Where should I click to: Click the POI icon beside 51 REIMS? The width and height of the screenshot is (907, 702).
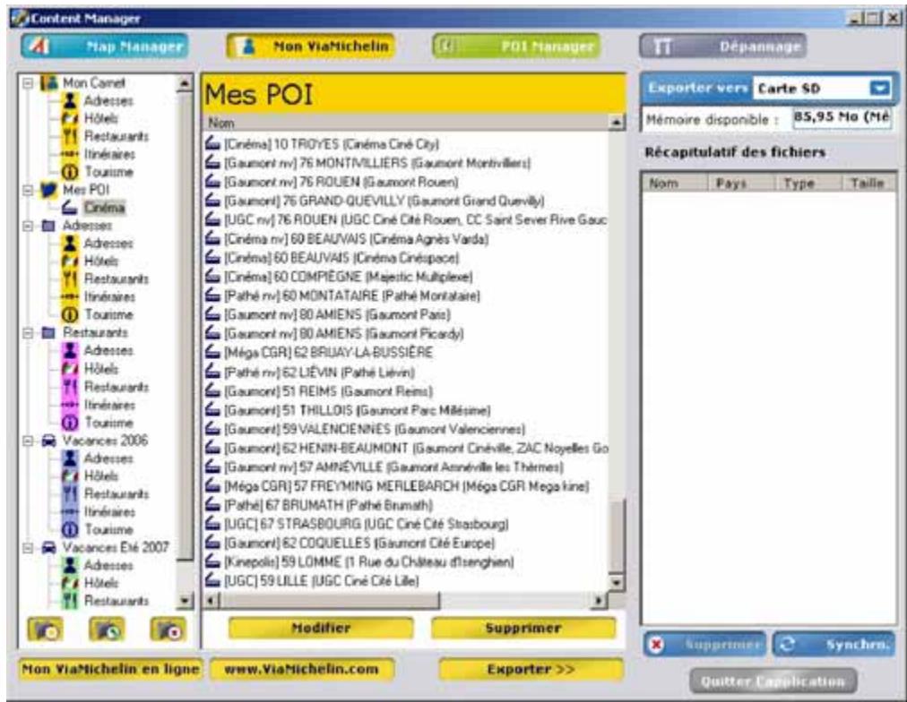click(213, 391)
